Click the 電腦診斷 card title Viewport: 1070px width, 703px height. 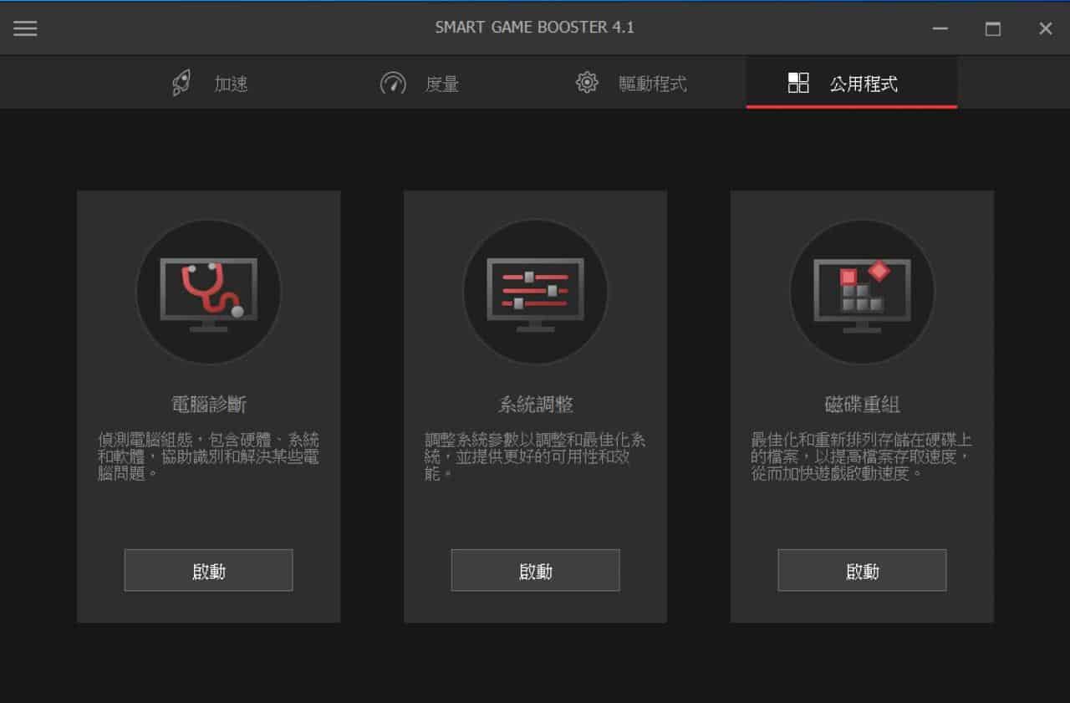click(x=209, y=405)
